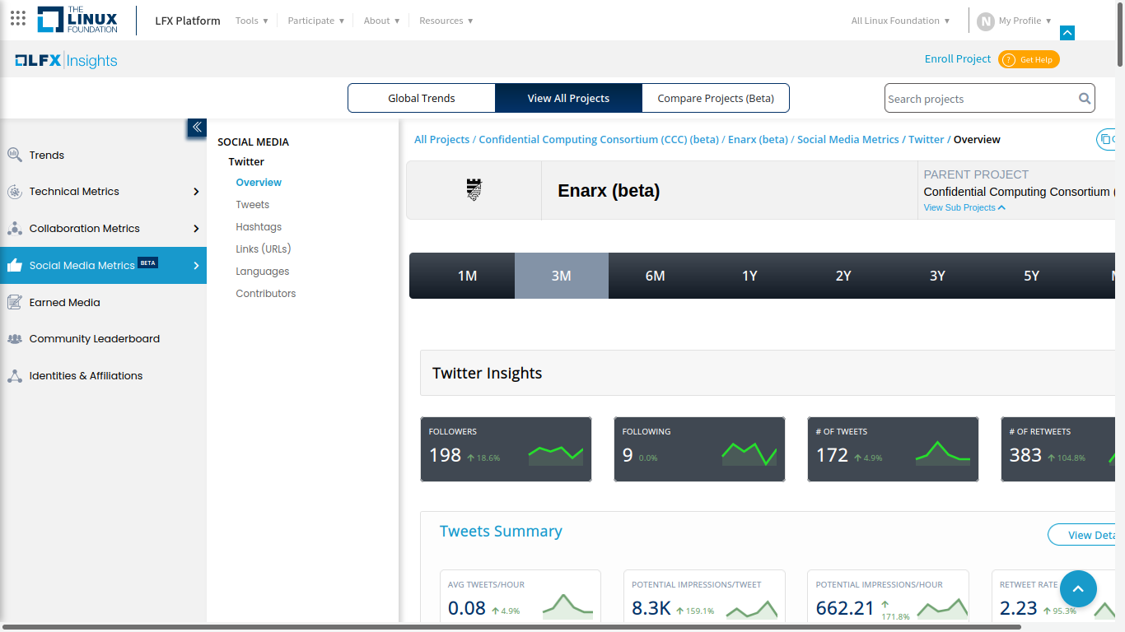The width and height of the screenshot is (1125, 632).
Task: Click the Retweet Rate card
Action: [x=1054, y=596]
